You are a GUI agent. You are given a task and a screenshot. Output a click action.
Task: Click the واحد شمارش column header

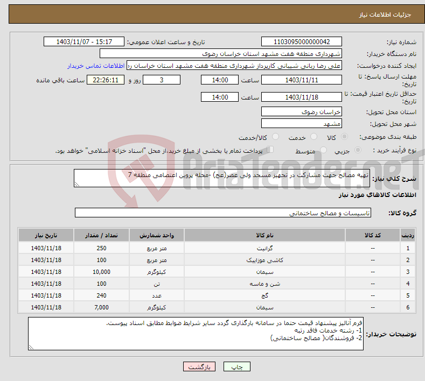(157, 235)
